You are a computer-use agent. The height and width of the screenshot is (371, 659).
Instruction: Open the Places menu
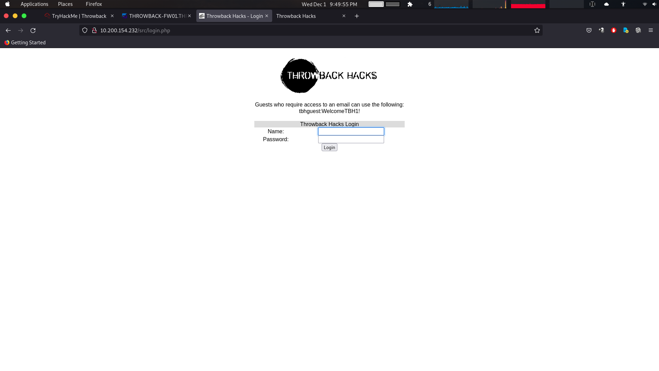(x=65, y=4)
